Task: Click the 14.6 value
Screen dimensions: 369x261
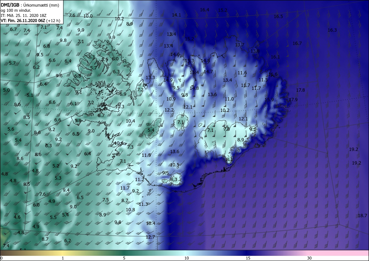Action: (175, 54)
